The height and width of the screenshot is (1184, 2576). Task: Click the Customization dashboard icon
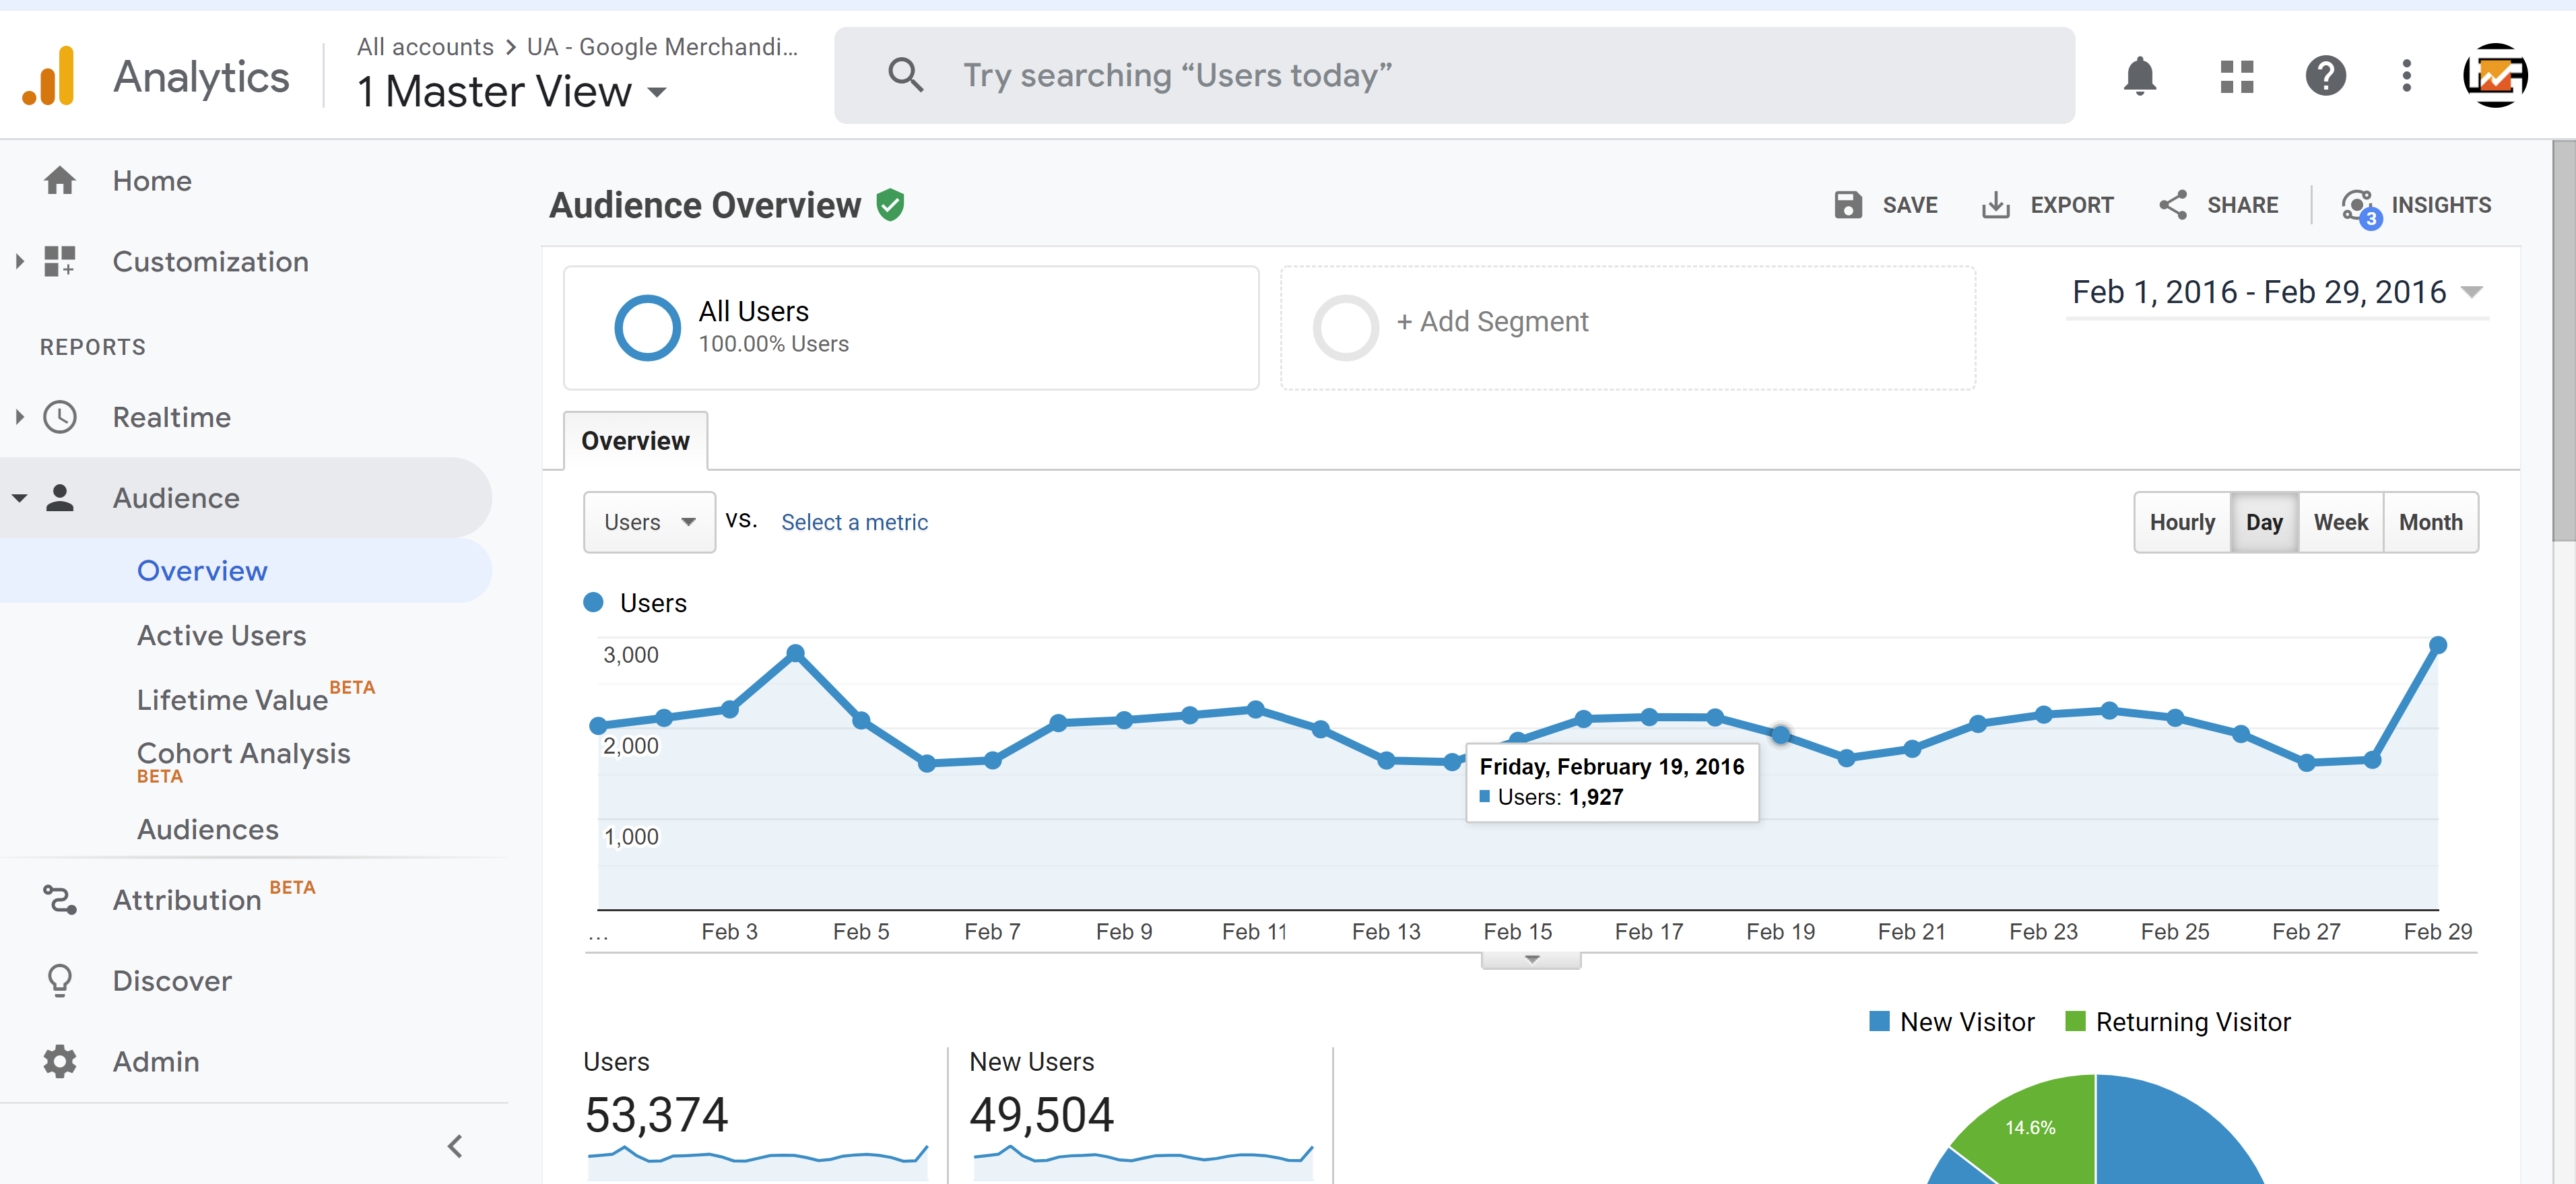coord(60,261)
